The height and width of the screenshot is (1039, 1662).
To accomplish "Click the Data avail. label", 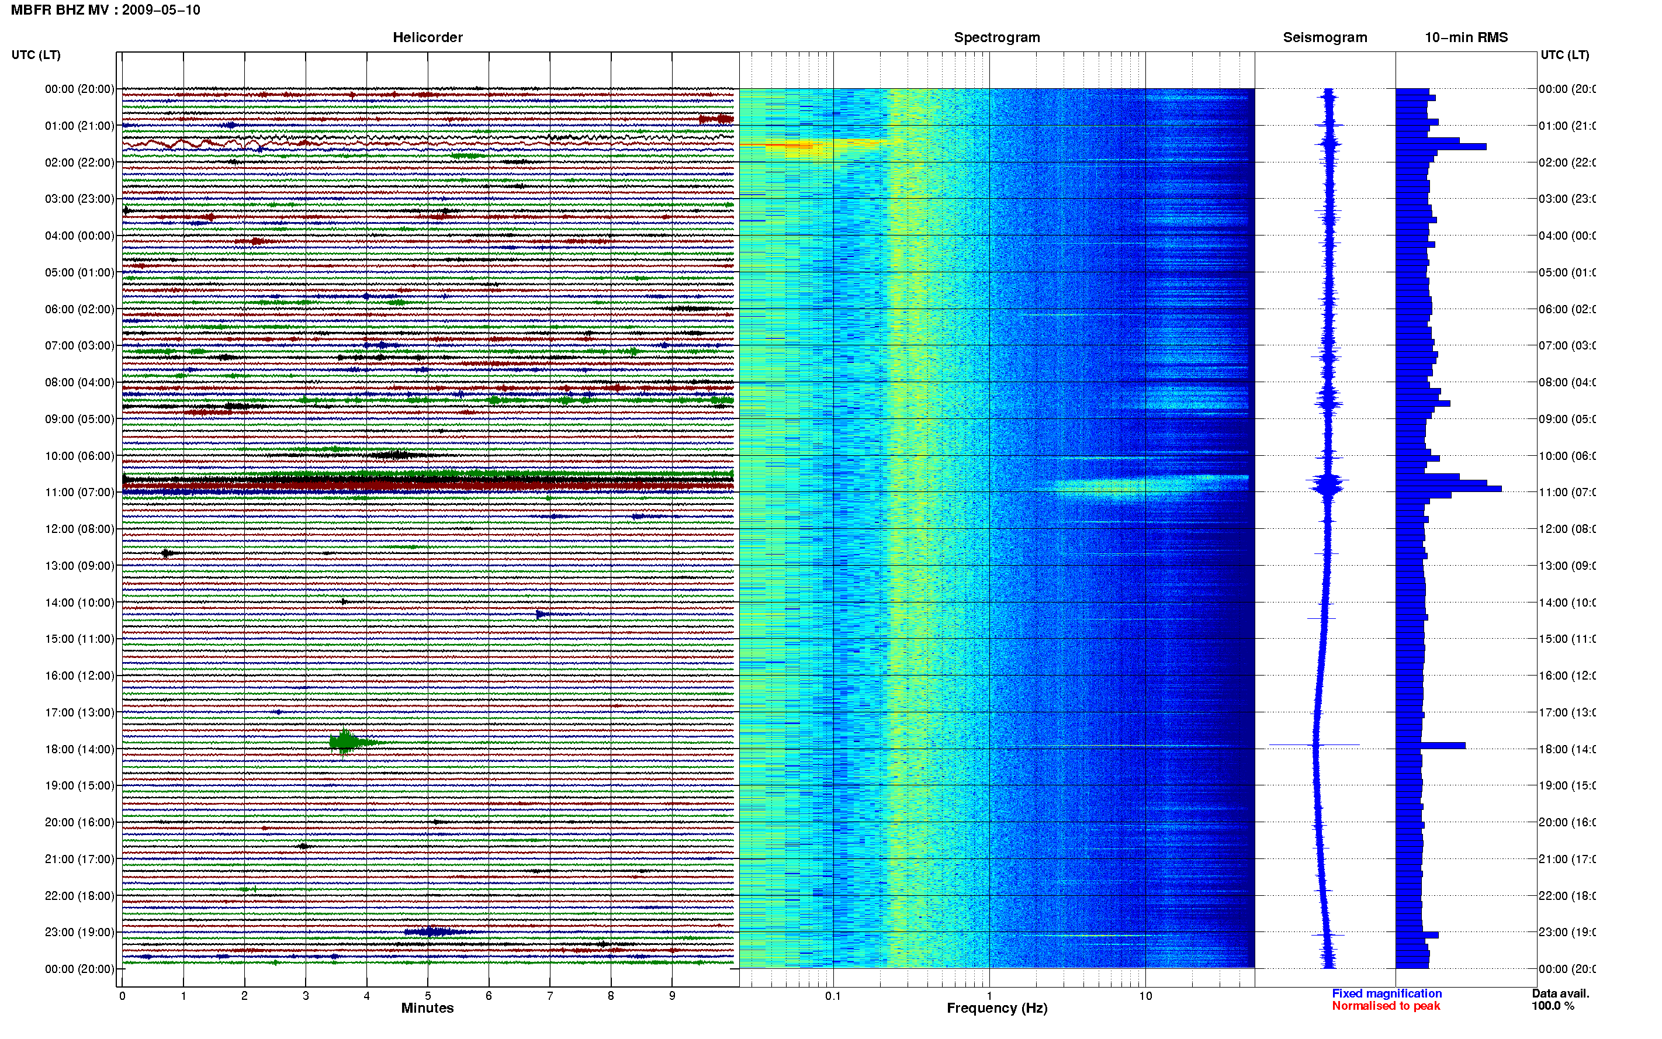I will pyautogui.click(x=1560, y=993).
